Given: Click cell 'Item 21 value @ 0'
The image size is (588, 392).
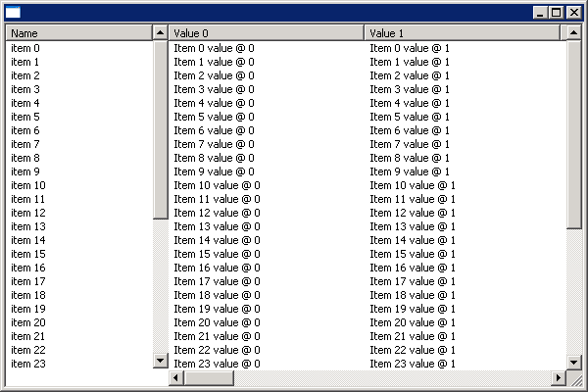Looking at the screenshot, I should 218,336.
